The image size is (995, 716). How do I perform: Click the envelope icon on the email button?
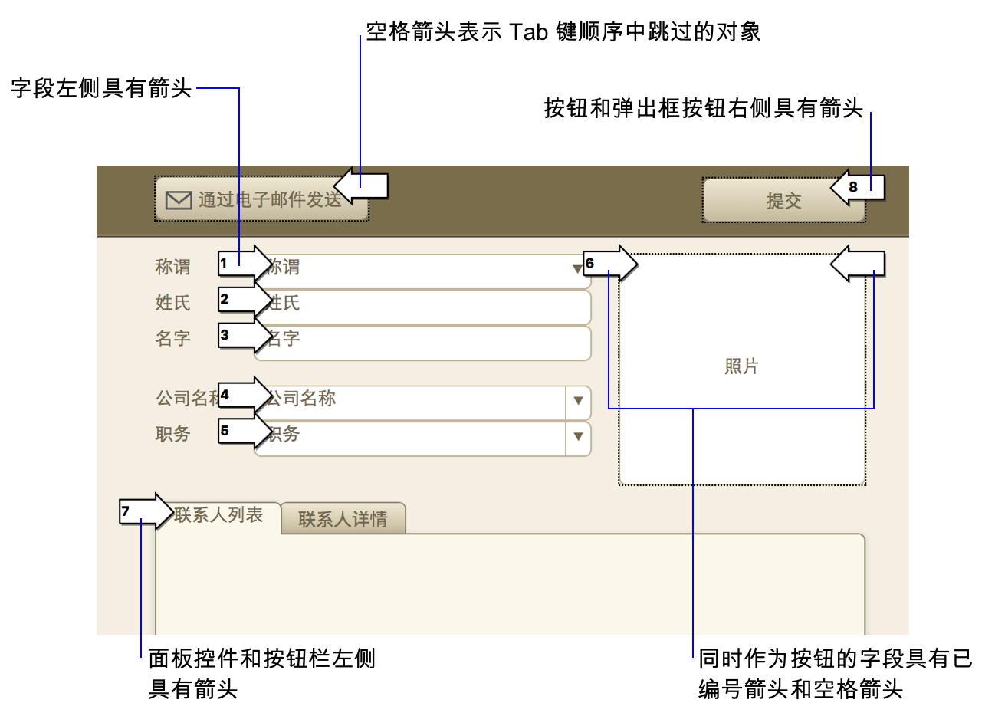pos(179,200)
